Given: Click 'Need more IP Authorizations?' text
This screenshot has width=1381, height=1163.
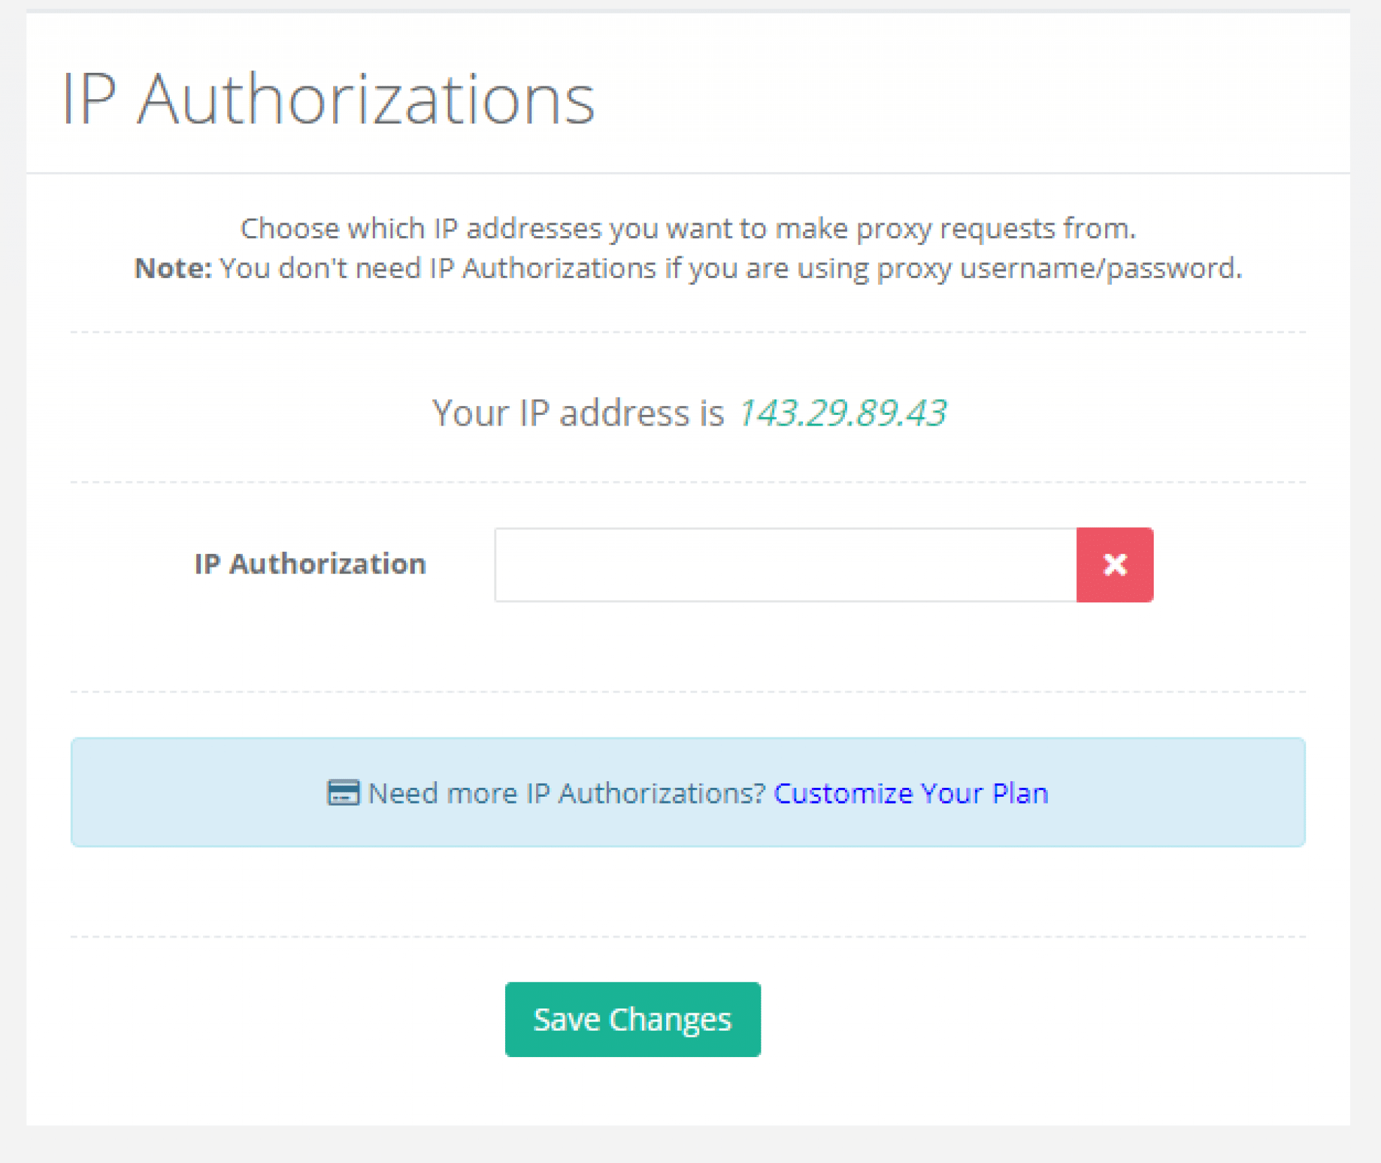Looking at the screenshot, I should click(x=567, y=793).
